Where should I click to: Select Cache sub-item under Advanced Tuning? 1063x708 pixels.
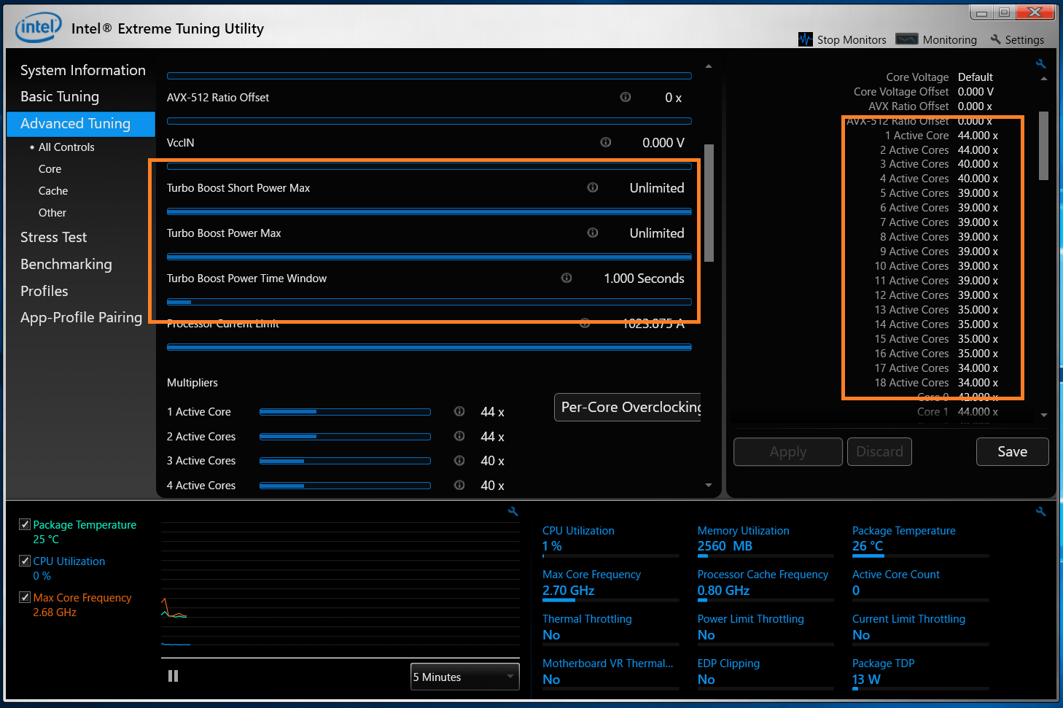(x=52, y=190)
